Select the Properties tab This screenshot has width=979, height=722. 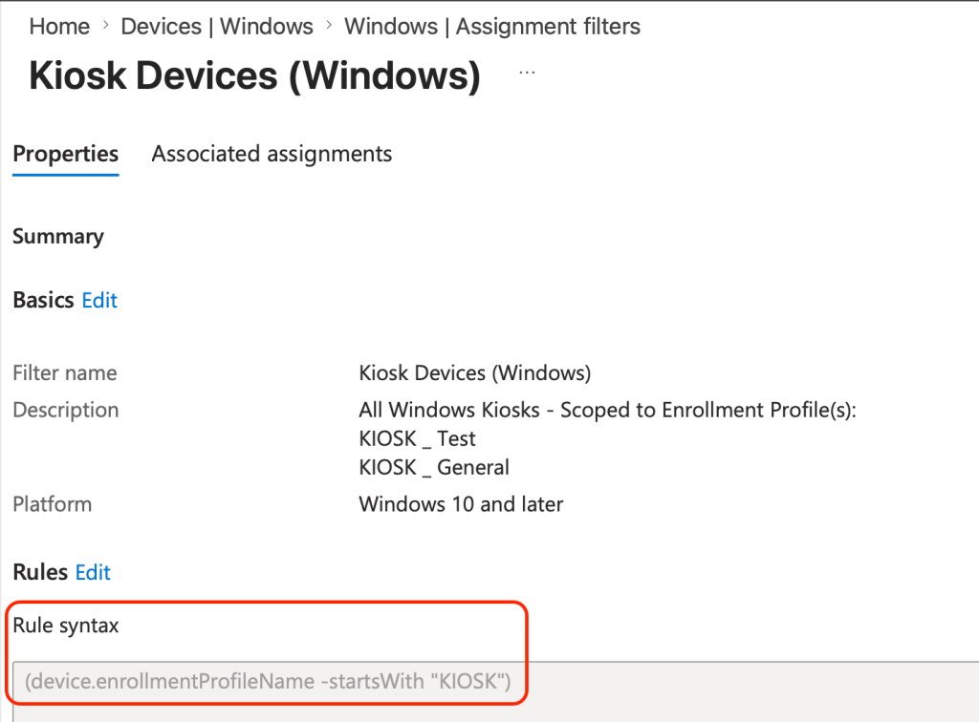(66, 154)
